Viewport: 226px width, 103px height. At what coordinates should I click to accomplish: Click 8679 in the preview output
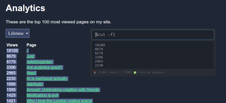pos(99,49)
